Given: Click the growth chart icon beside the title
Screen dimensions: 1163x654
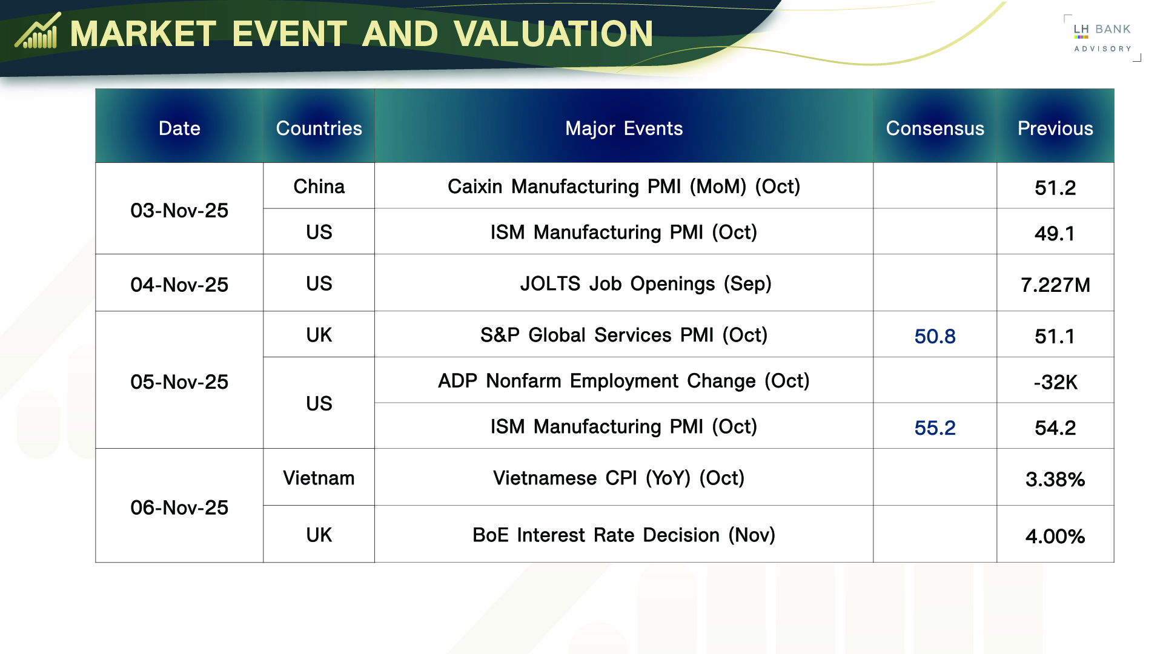Looking at the screenshot, I should (x=38, y=31).
